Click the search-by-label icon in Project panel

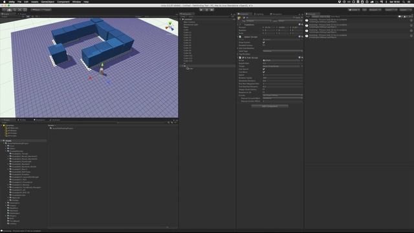[172, 122]
